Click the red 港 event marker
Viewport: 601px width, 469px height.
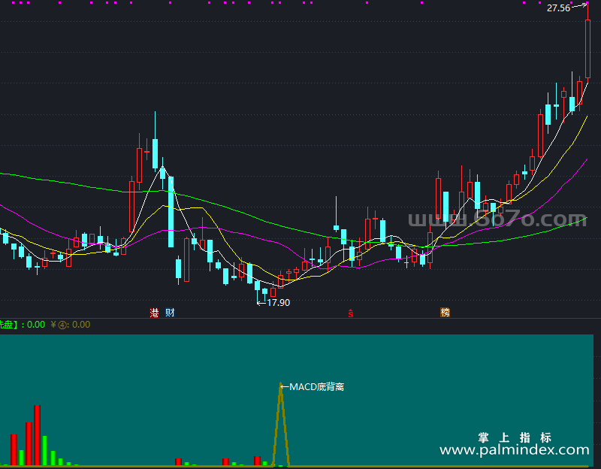point(154,313)
